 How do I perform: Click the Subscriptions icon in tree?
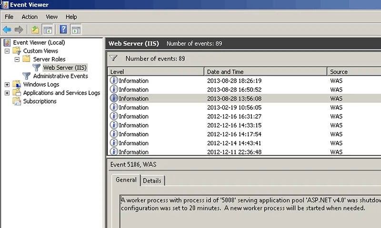[17, 101]
